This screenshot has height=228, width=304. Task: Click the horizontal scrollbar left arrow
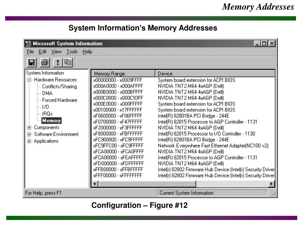[95, 184]
